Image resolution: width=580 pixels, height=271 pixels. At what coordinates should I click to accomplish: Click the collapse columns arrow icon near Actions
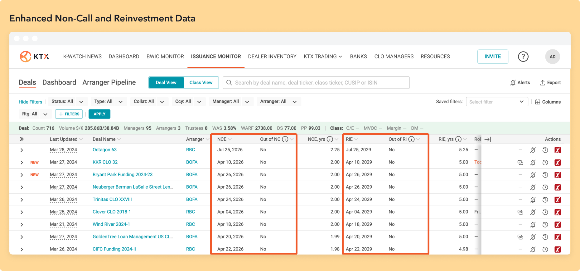488,139
